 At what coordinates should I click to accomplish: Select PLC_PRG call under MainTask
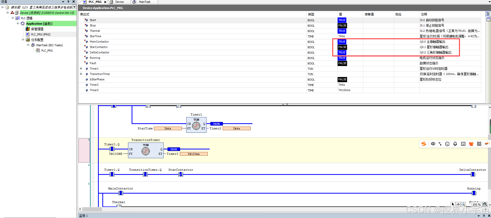[x=47, y=51]
